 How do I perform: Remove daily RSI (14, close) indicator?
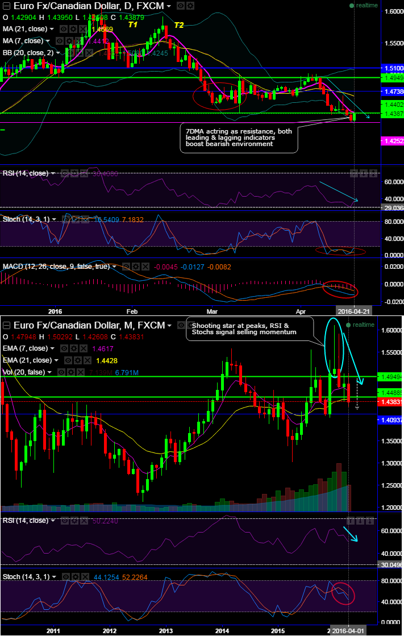[x=84, y=173]
